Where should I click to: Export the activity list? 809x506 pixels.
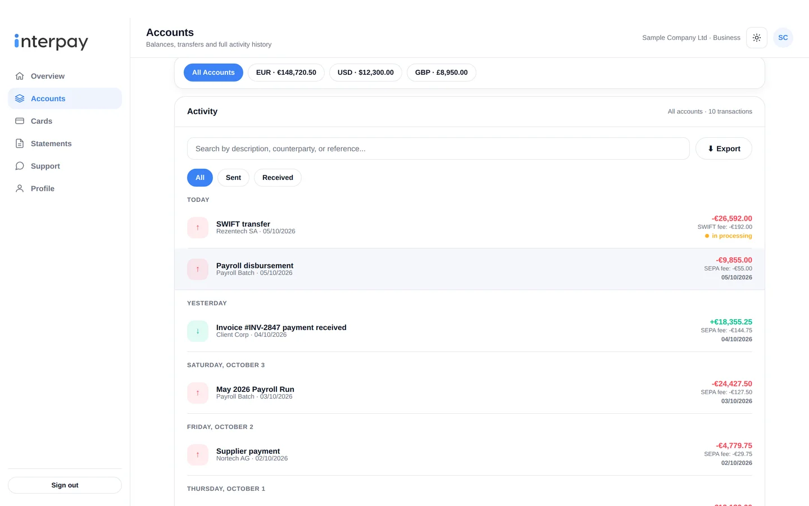coord(724,148)
